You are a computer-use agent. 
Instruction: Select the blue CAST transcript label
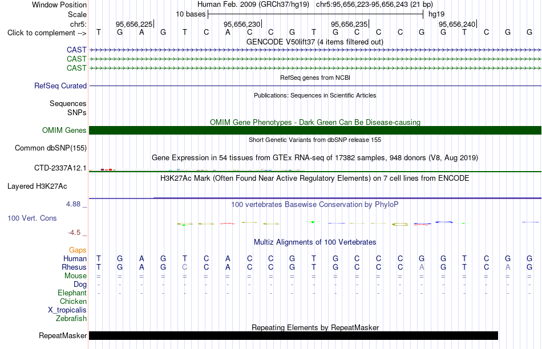[x=76, y=50]
